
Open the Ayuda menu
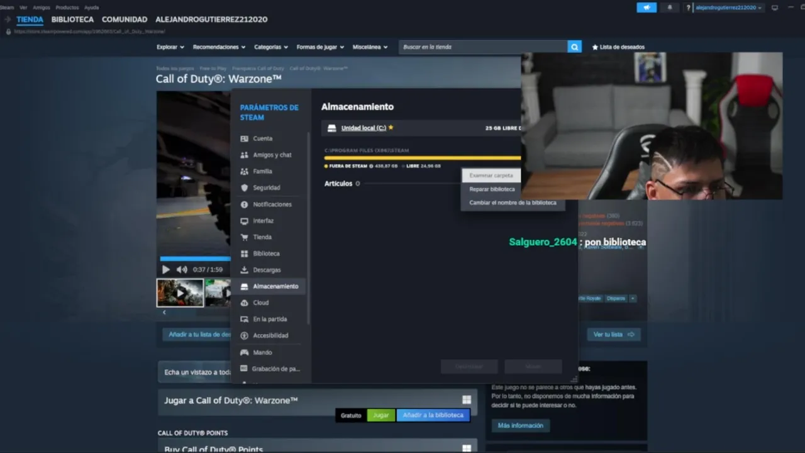click(x=92, y=8)
